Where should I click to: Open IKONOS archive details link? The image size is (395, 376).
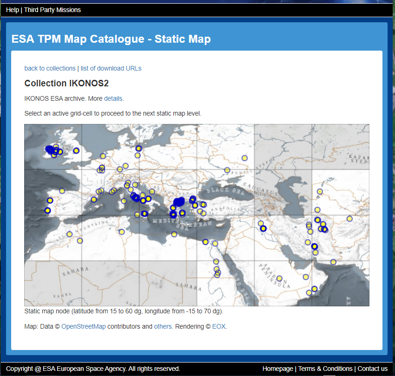click(x=113, y=98)
